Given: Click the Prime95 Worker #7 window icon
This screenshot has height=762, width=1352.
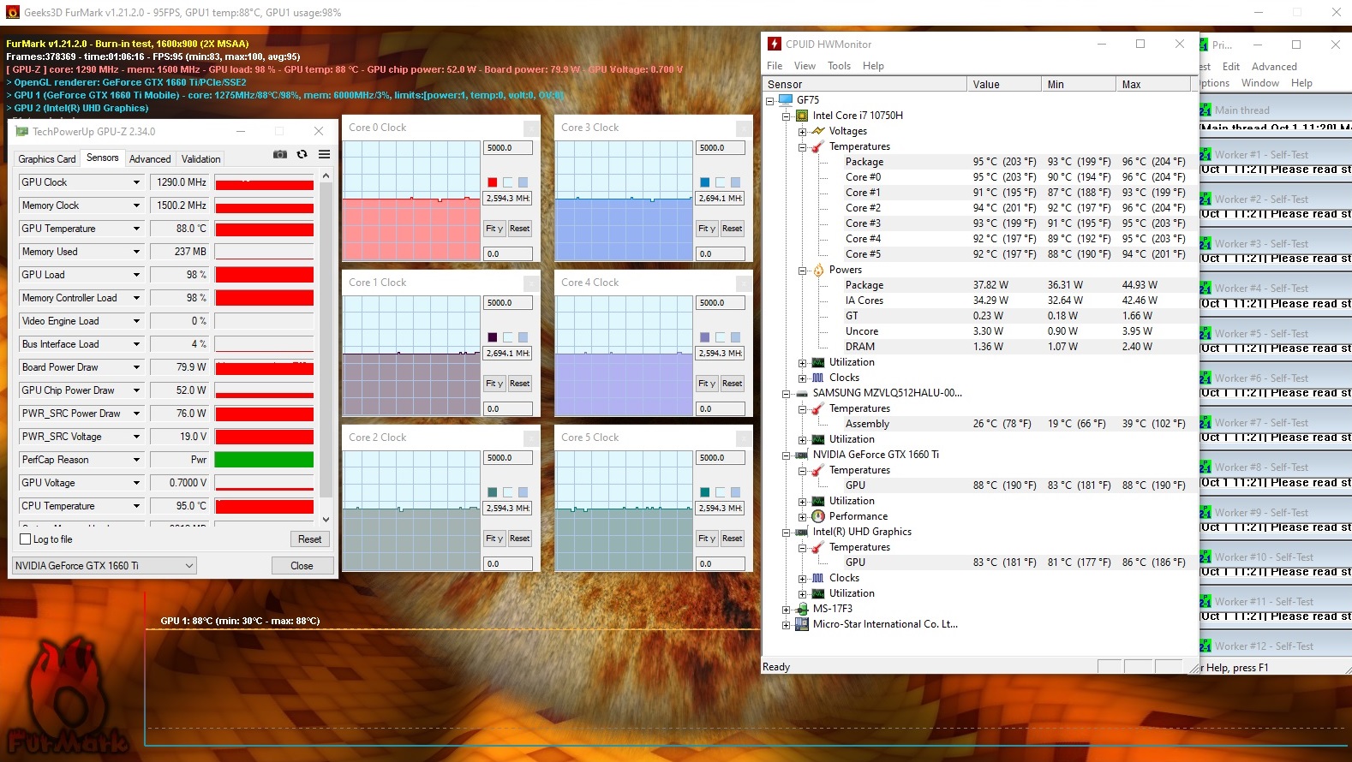Looking at the screenshot, I should [1205, 423].
